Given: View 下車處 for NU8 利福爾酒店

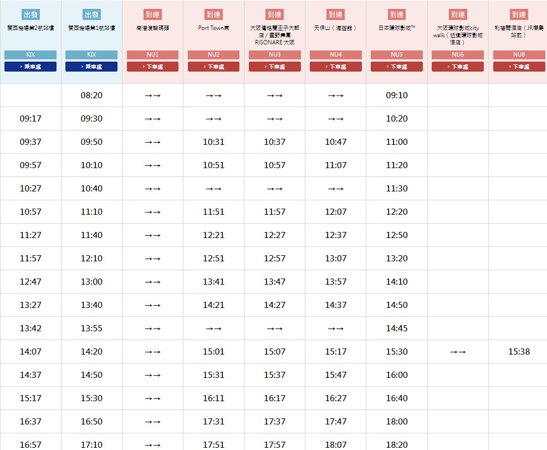Looking at the screenshot, I should pyautogui.click(x=519, y=67).
